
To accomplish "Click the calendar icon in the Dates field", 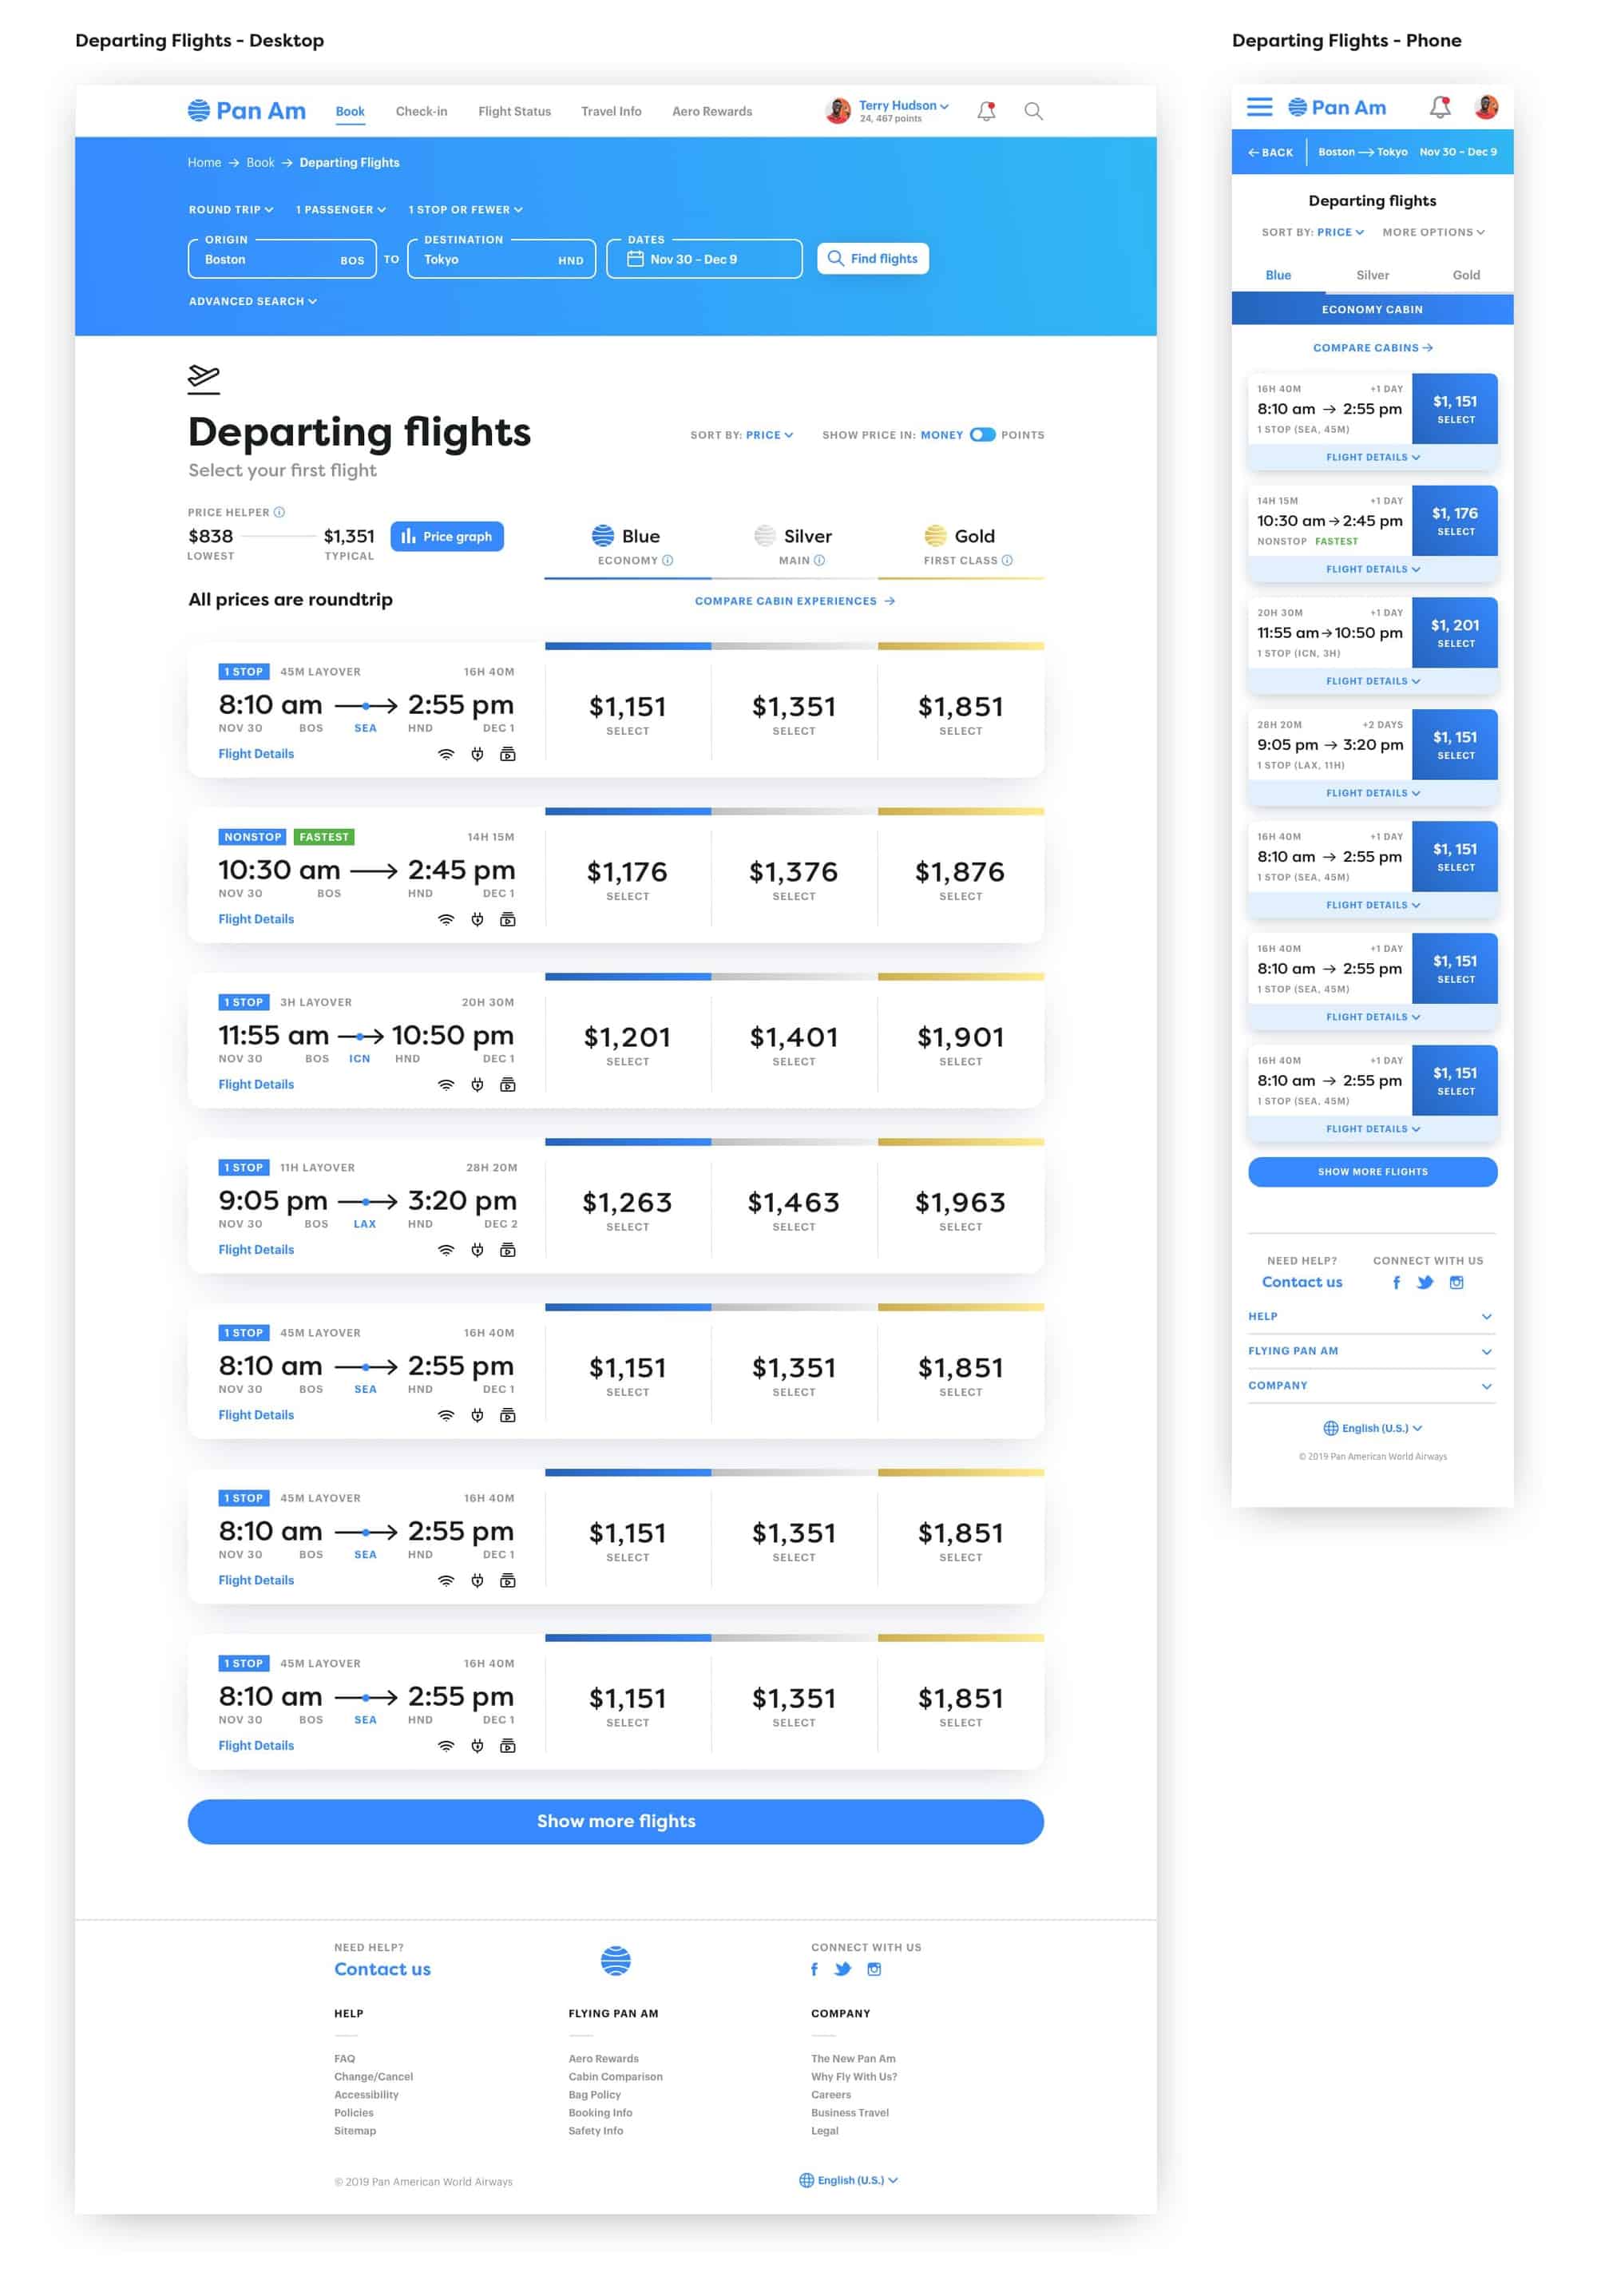I will (636, 258).
